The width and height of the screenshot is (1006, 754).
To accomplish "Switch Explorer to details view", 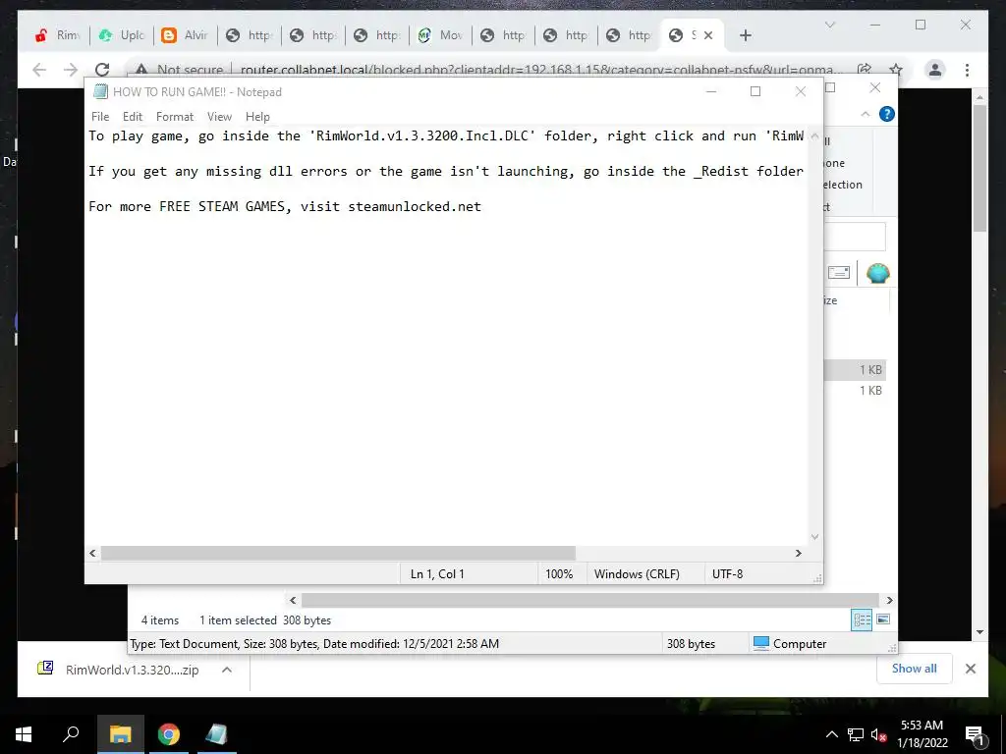I will 862,619.
